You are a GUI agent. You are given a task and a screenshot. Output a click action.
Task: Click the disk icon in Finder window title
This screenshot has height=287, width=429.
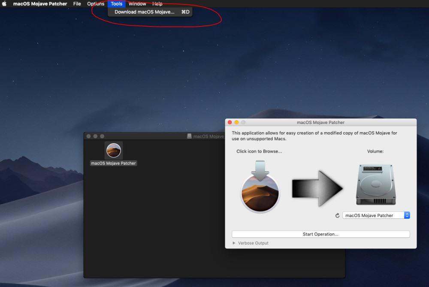[x=189, y=136]
